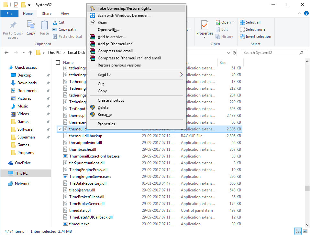Toggle the select-all checkbox beside Name
The width and height of the screenshot is (310, 235).
[x=58, y=63]
